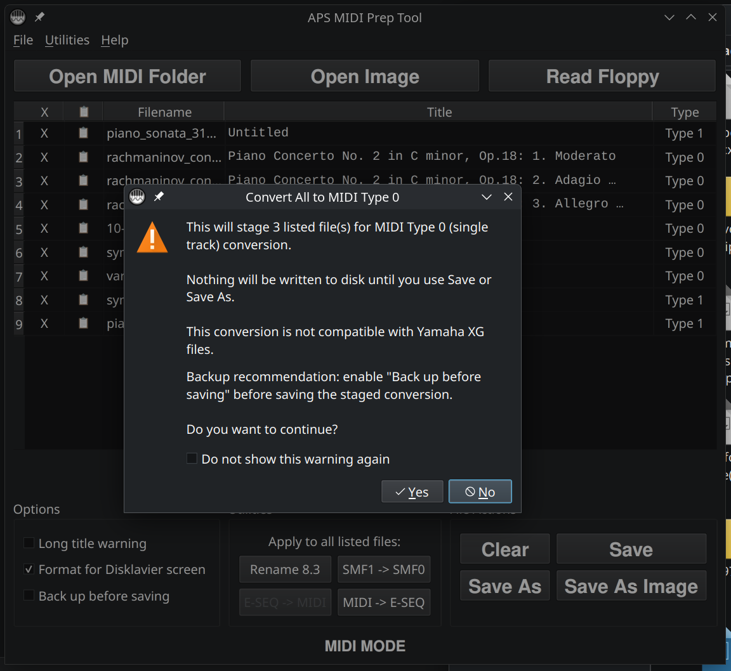Click the pin icon in main title bar
731x671 pixels.
39,18
